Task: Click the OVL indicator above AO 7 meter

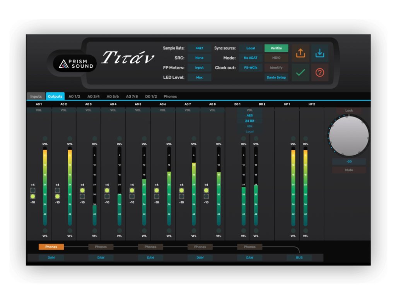Action: [x=194, y=139]
